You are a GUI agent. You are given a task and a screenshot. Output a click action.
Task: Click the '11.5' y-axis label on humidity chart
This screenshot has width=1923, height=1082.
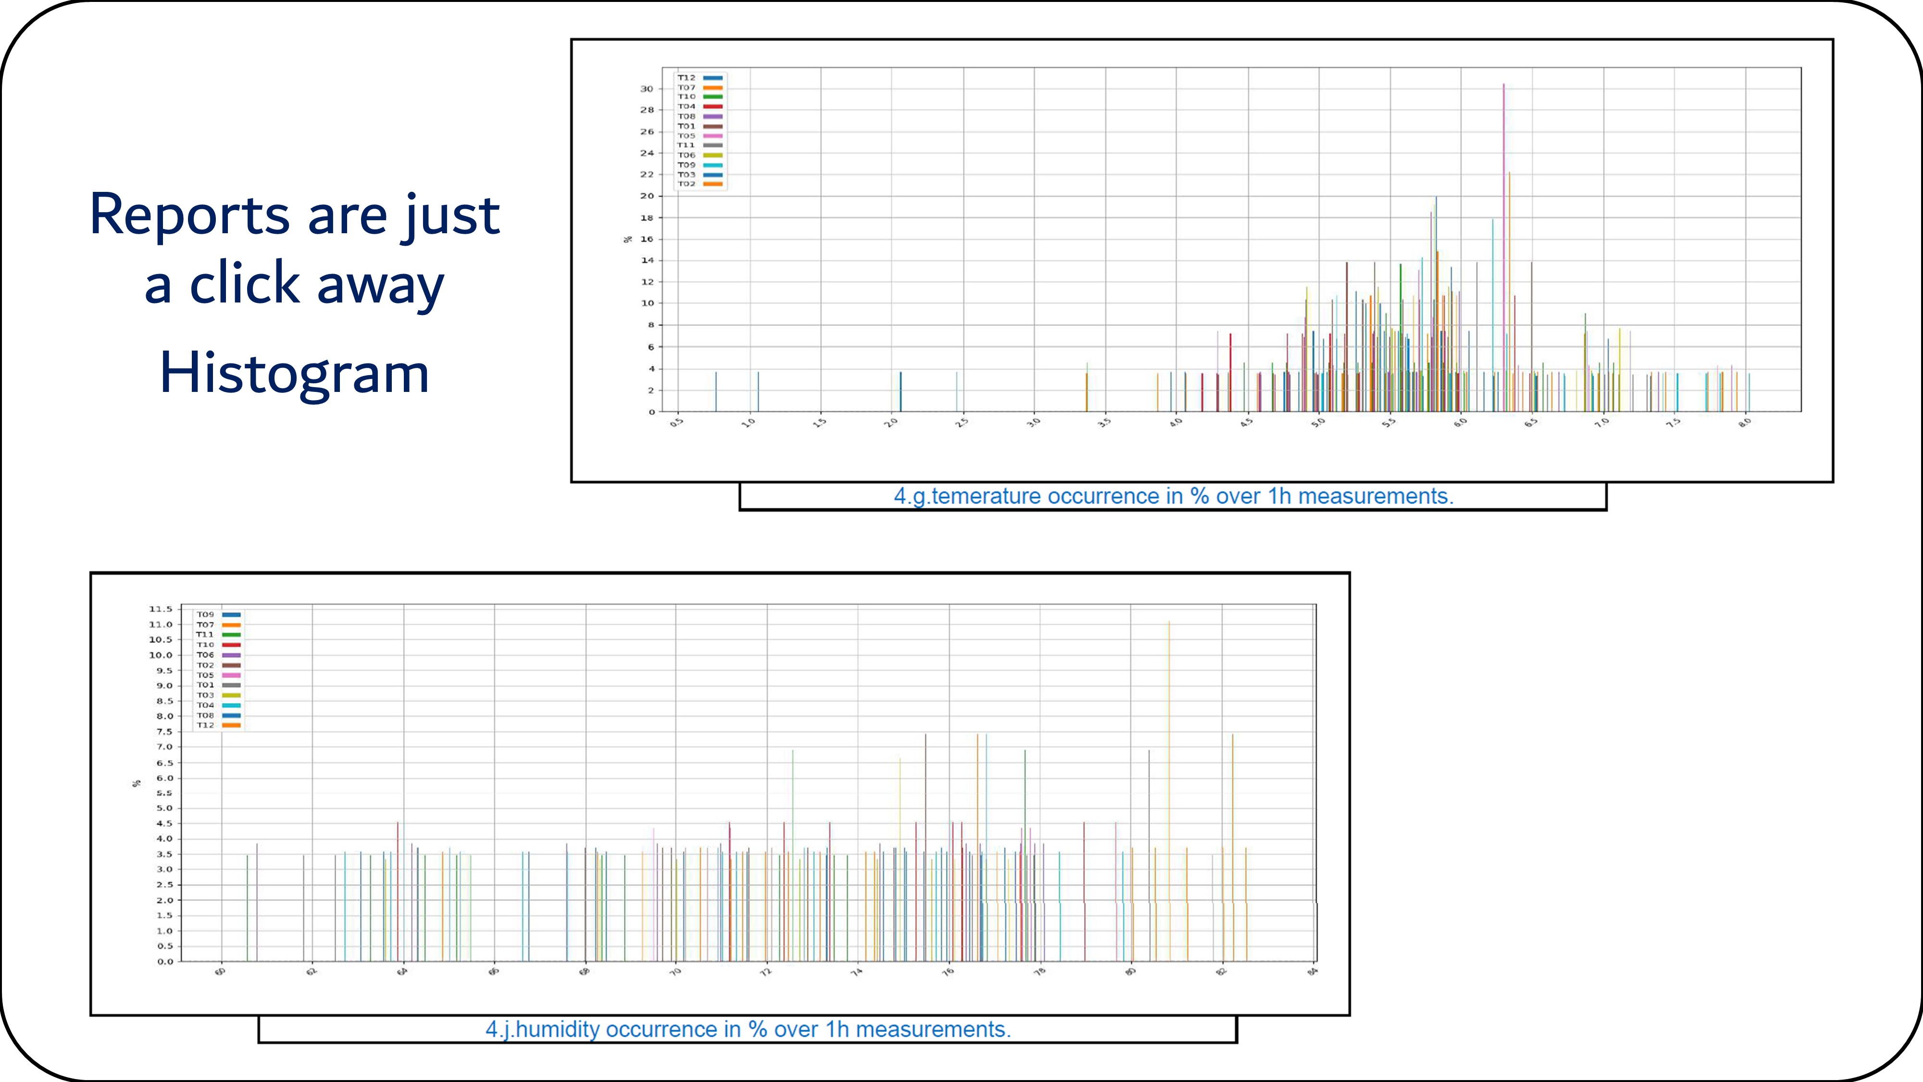[160, 609]
